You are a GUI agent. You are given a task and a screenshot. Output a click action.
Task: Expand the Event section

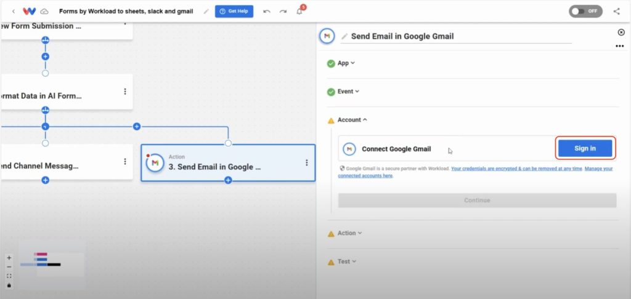(348, 91)
